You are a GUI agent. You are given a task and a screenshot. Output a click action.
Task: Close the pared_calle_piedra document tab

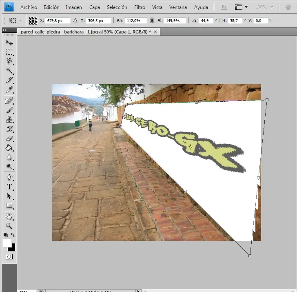(155, 32)
